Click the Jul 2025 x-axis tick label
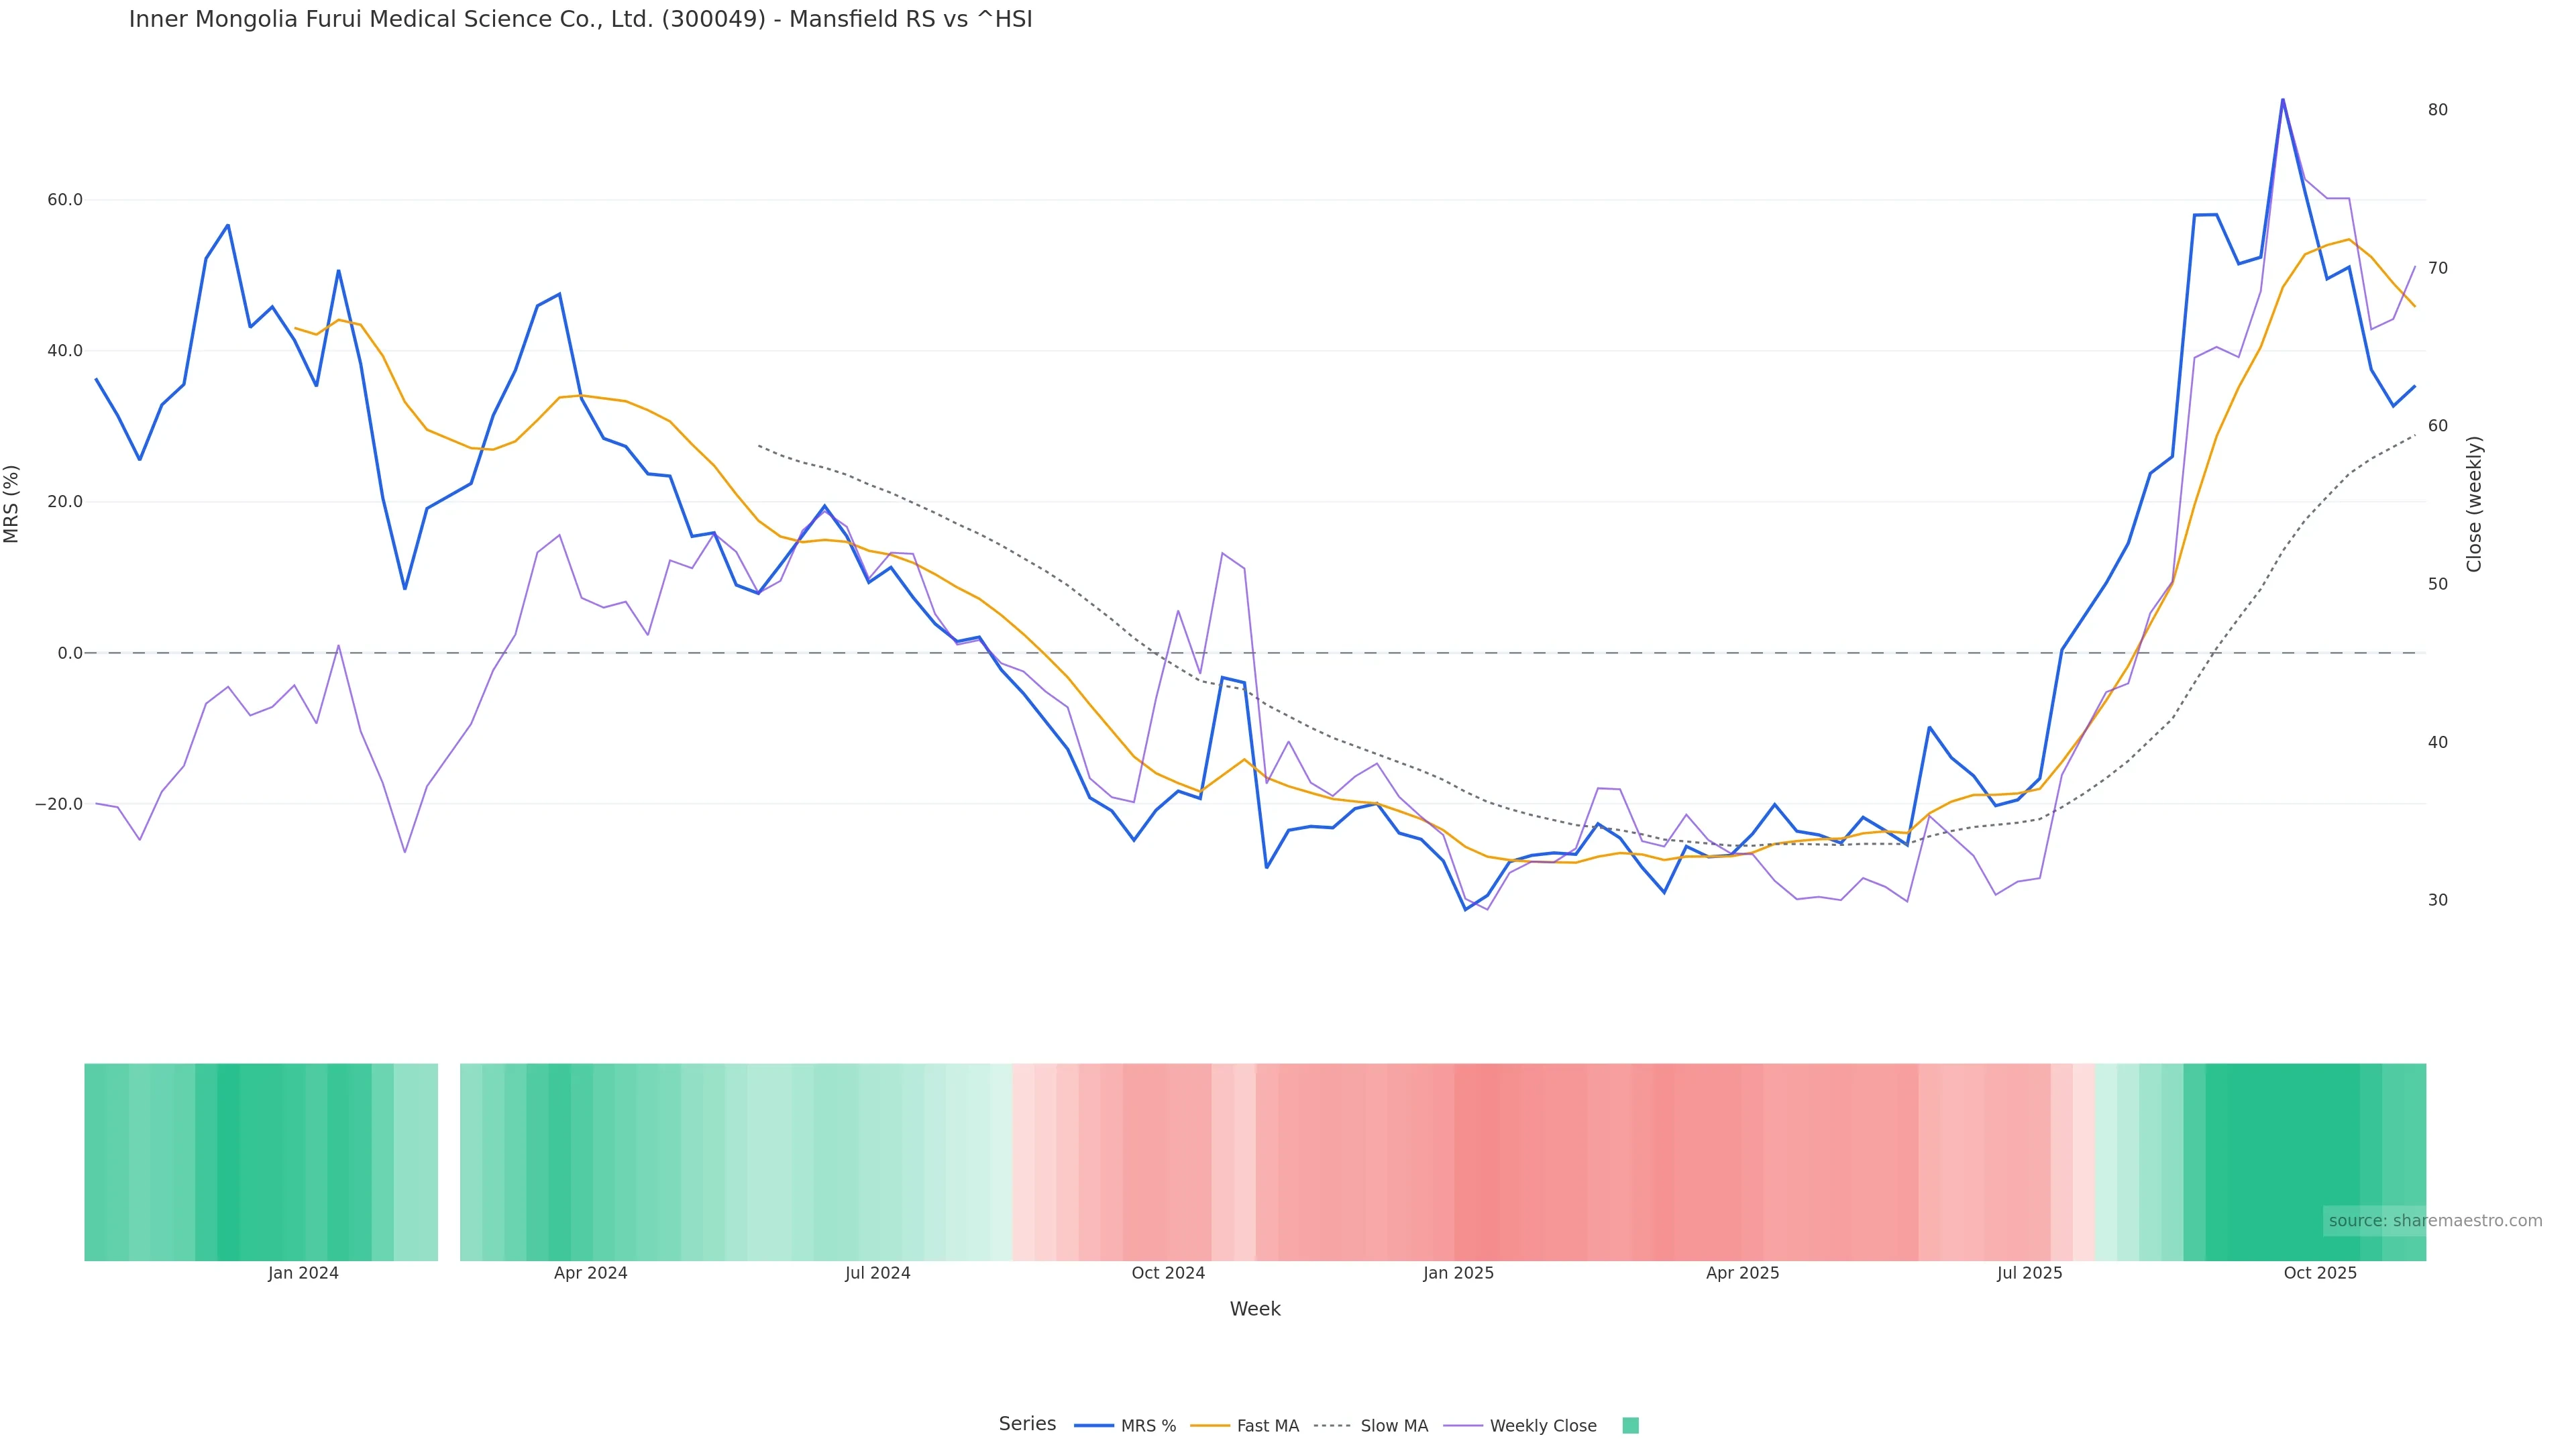This screenshot has width=2576, height=1449. 2029,1273
